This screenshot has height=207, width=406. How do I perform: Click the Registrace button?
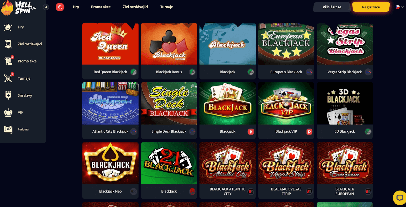click(x=371, y=7)
